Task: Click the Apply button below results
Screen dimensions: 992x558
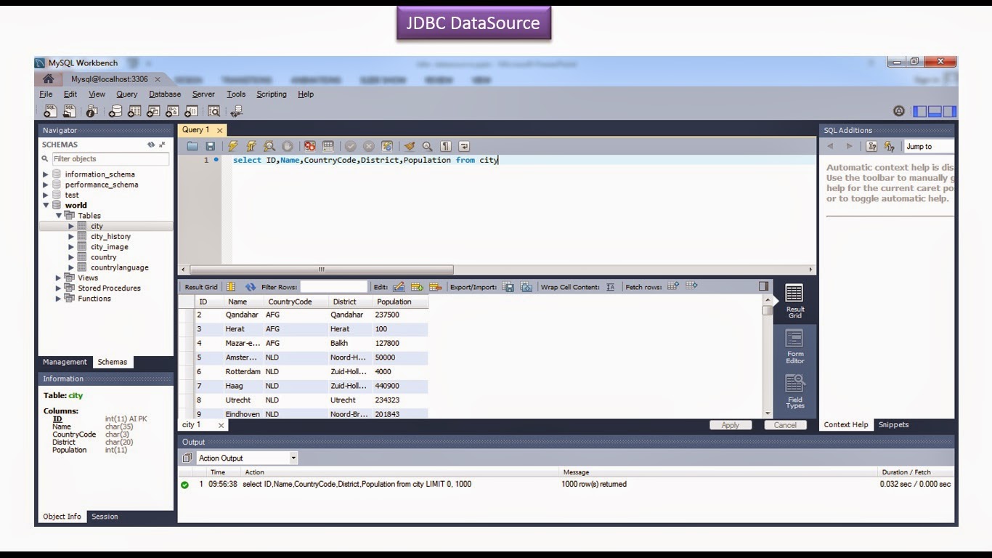Action: coord(731,424)
